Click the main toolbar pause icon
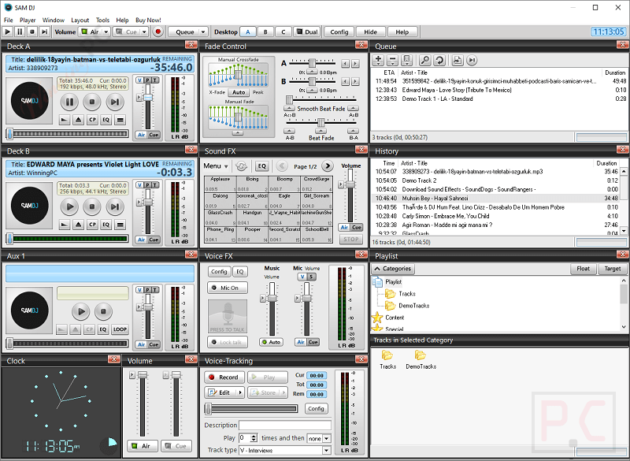630x461 pixels. click(20, 32)
